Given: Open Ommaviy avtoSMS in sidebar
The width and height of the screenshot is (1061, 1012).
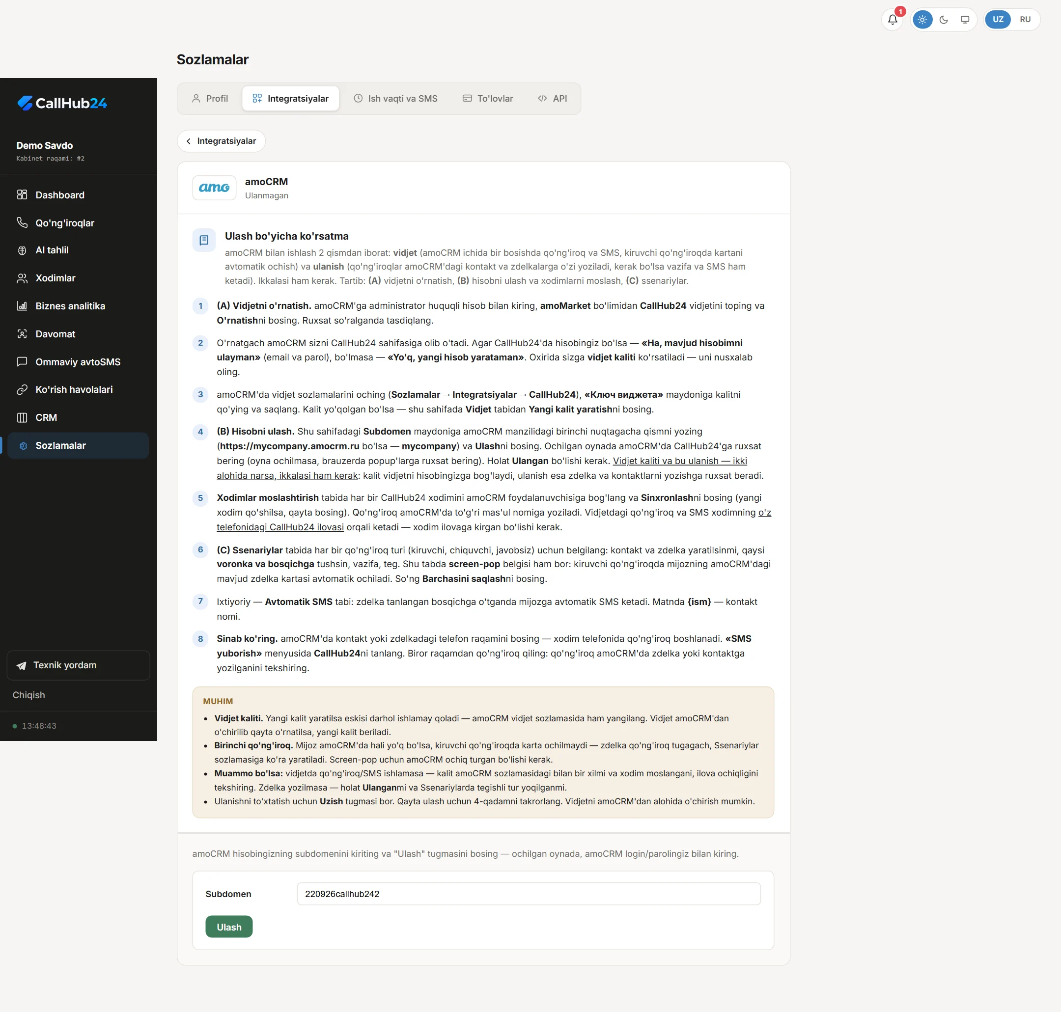Looking at the screenshot, I should [78, 362].
